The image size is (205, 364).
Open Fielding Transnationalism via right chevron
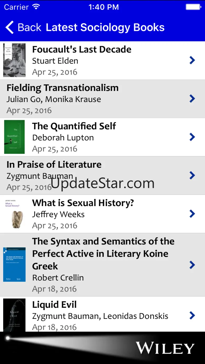coord(192,99)
